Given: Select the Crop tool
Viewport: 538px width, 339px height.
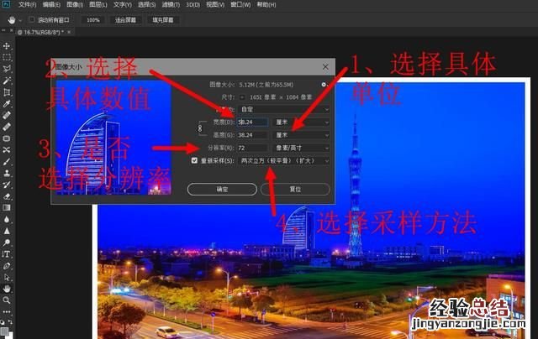Looking at the screenshot, I should [7, 92].
